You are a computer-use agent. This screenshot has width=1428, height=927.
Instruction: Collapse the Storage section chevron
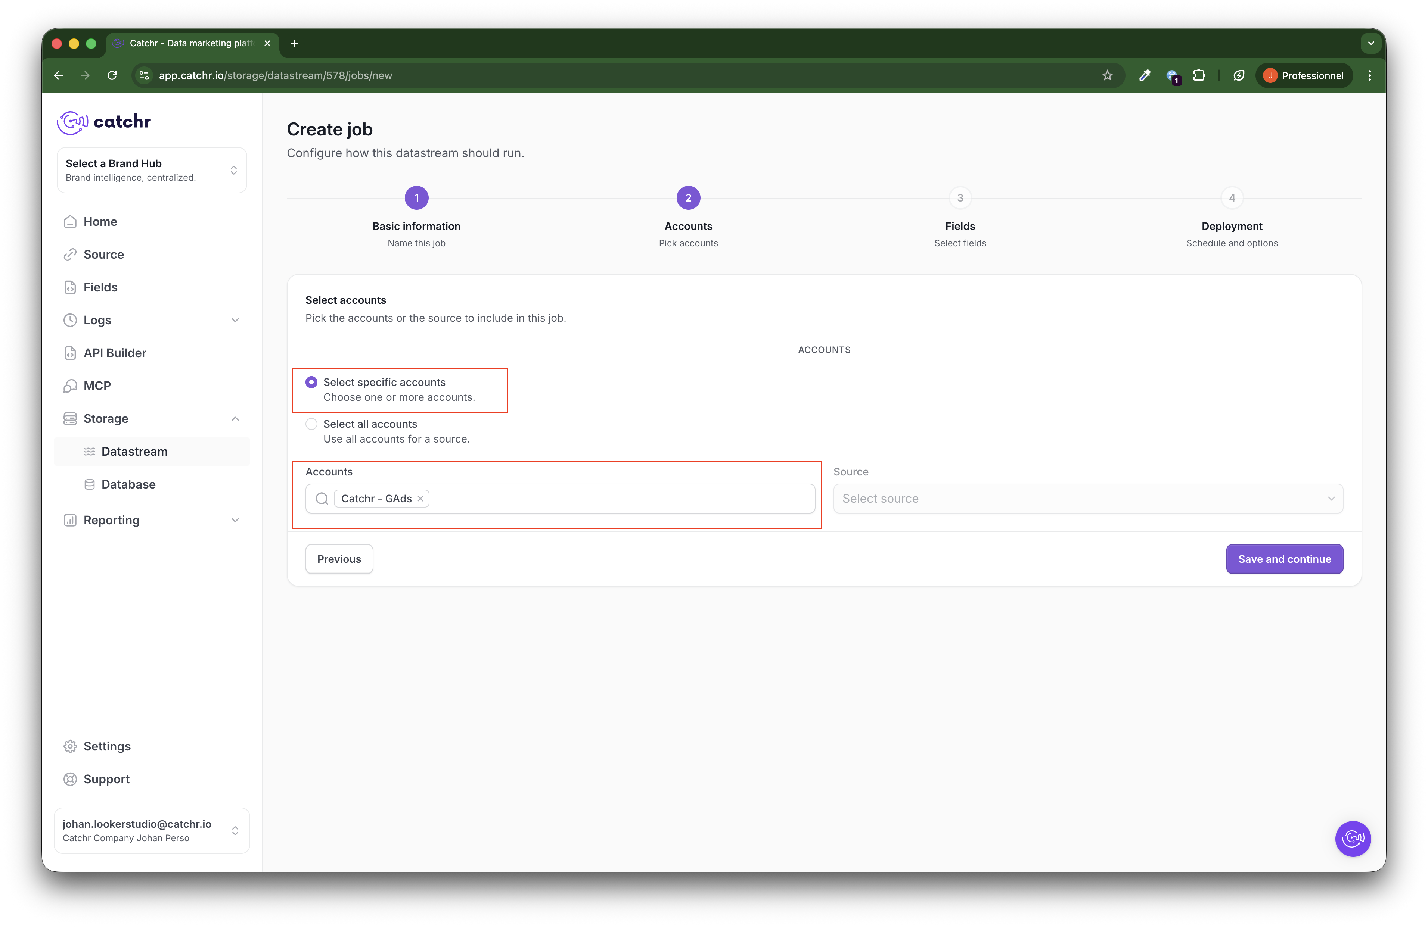(x=235, y=418)
